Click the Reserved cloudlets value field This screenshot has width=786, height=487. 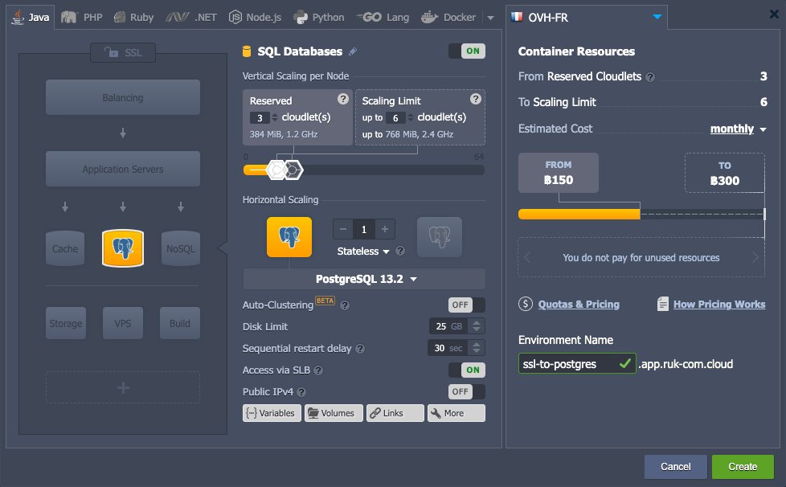(260, 118)
